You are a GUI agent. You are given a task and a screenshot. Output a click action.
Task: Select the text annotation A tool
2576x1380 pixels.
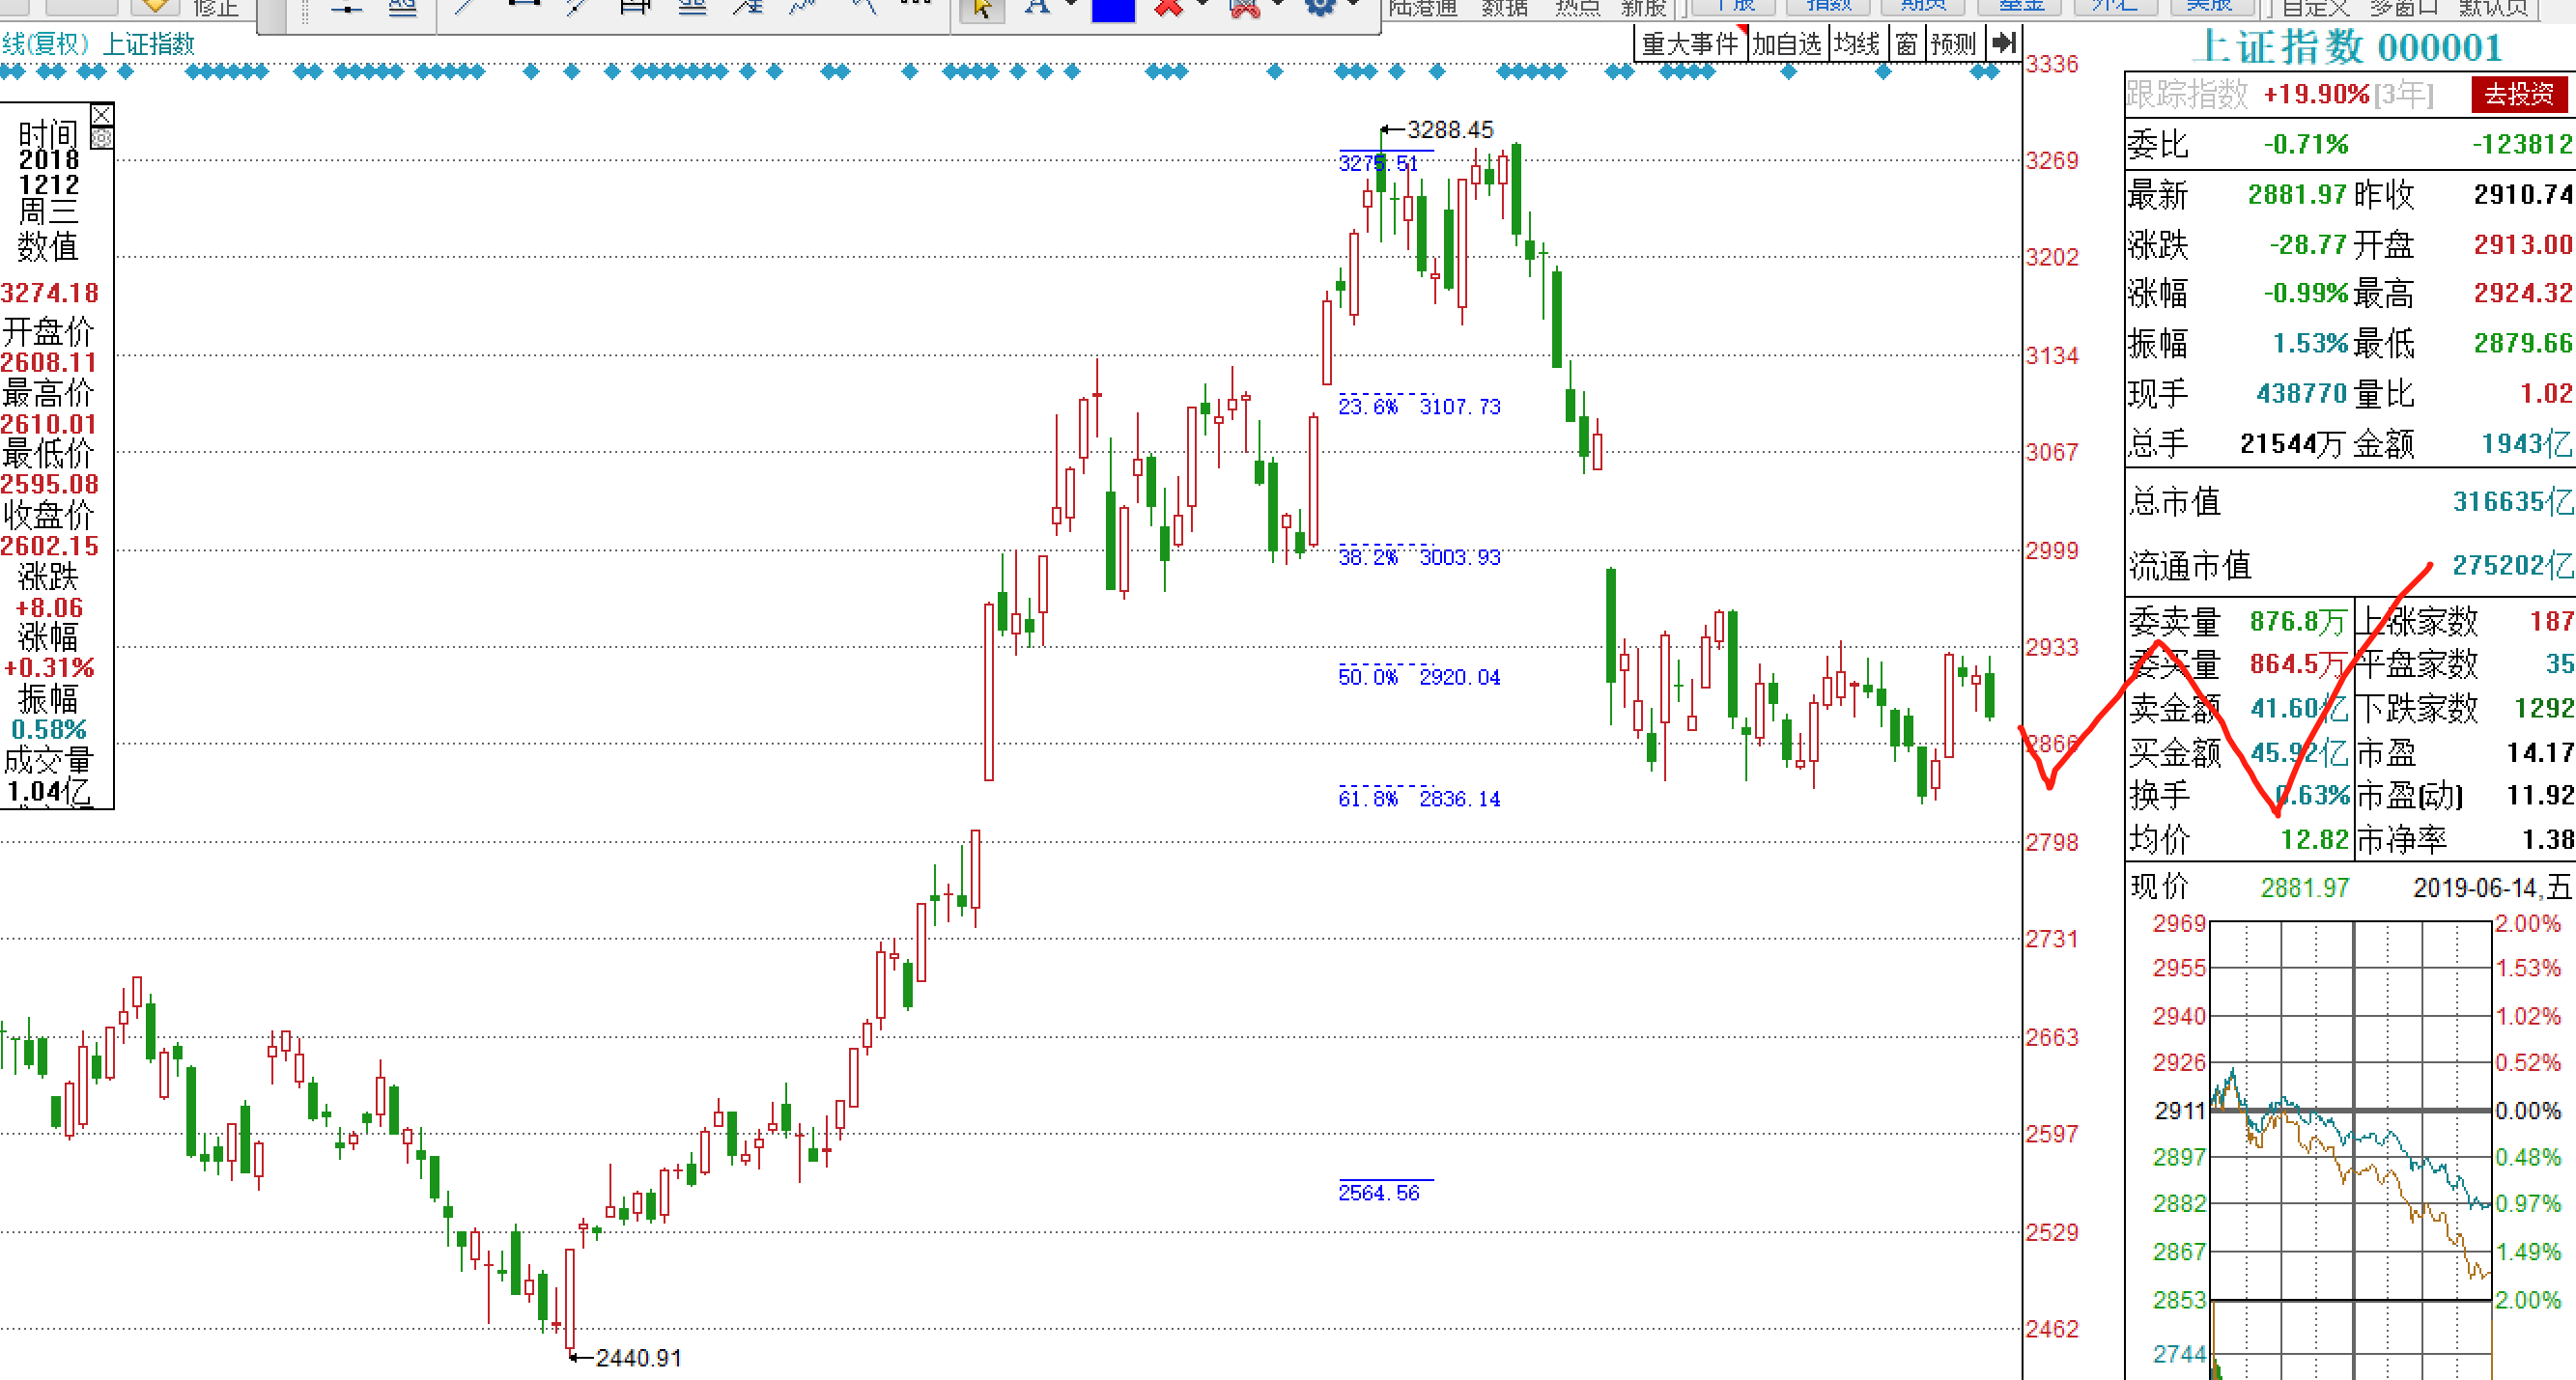coord(1037,8)
